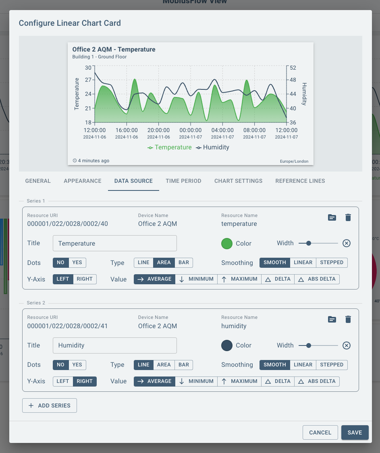Enable dots by clicking Yes in Series 1
The image size is (380, 453).
pyautogui.click(x=77, y=263)
